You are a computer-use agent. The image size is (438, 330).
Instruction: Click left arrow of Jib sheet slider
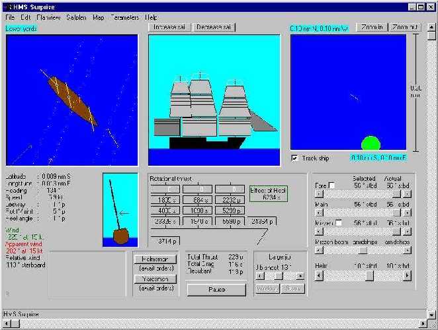(x=260, y=276)
